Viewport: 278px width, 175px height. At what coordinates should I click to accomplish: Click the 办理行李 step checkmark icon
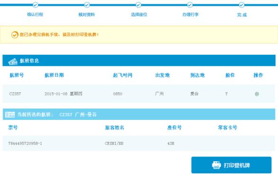pos(190,5)
